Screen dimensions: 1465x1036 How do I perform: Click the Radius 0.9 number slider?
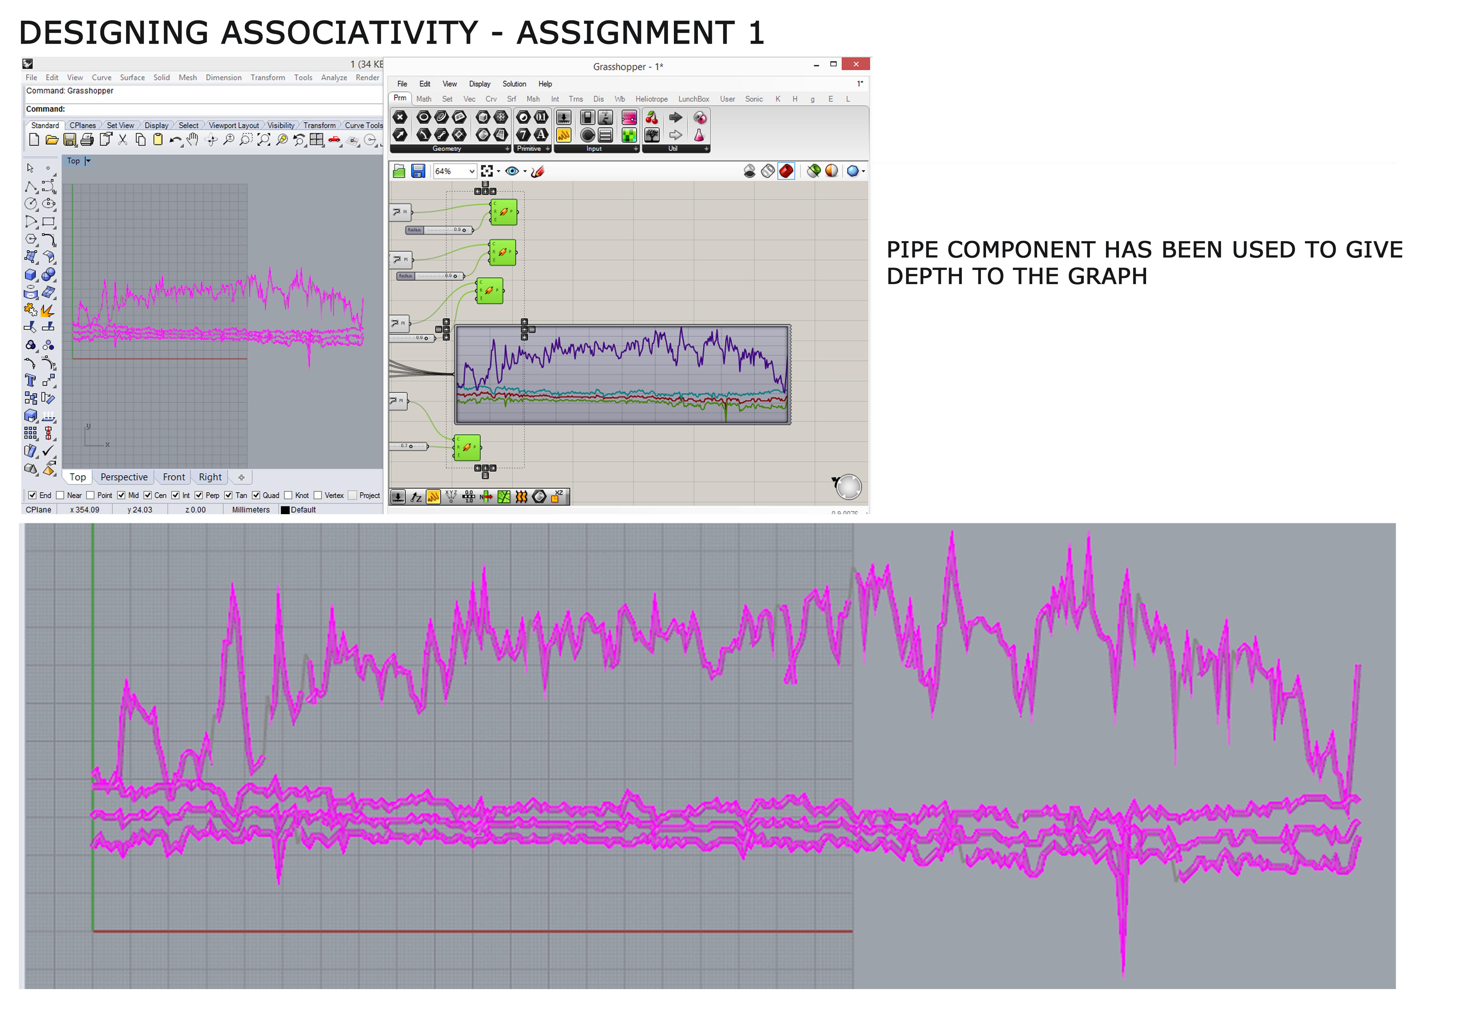tap(440, 230)
